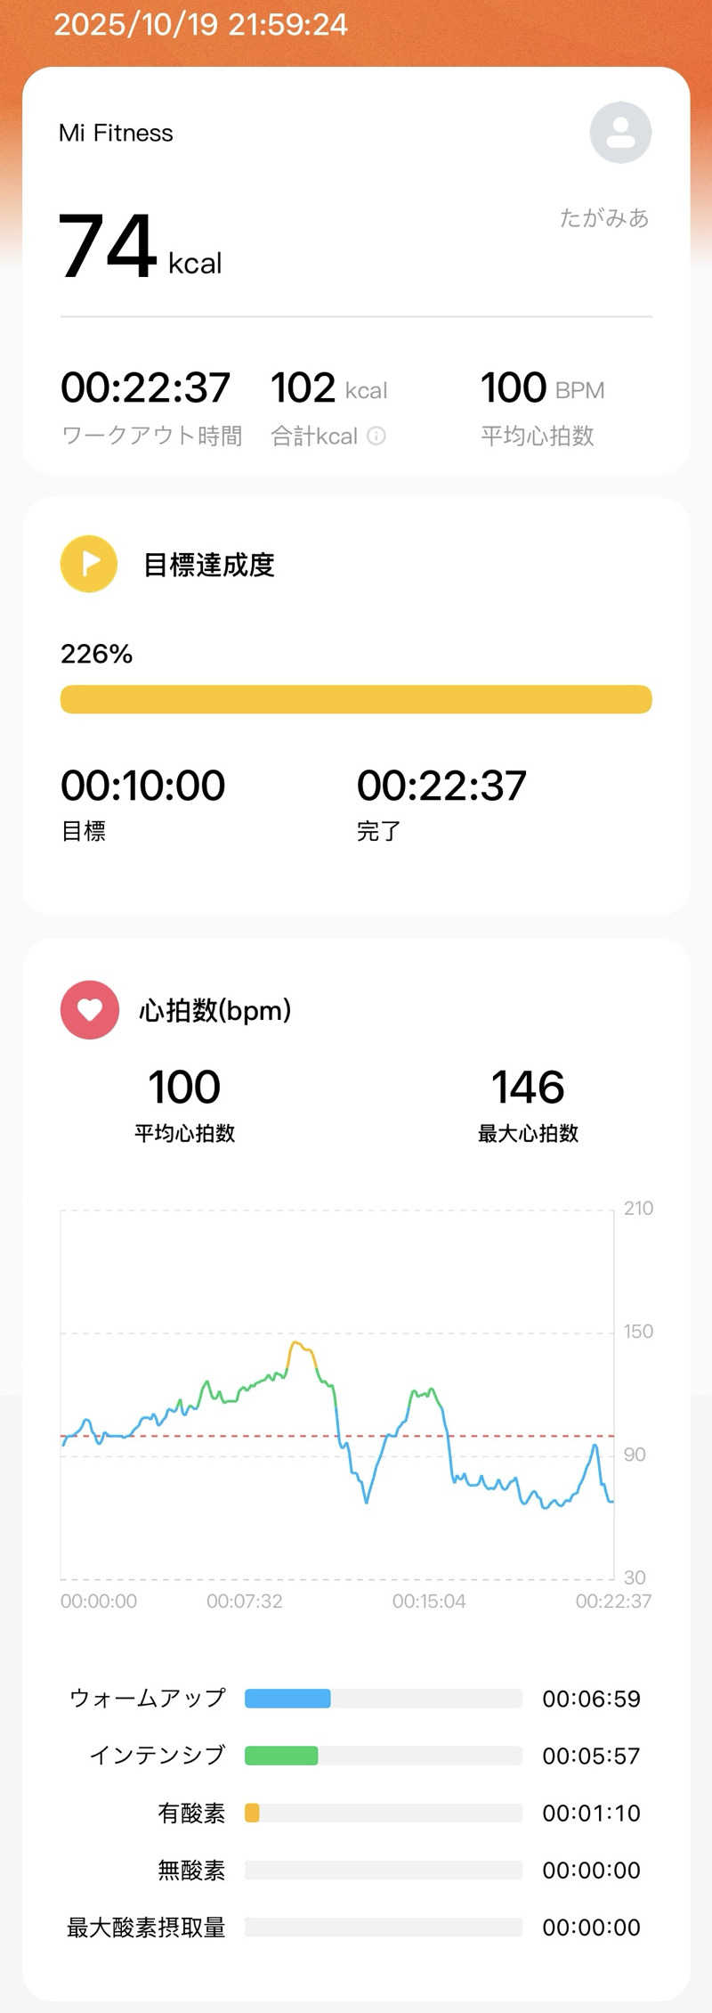
Task: Tap the 心拍数(bpm) heading
Action: (214, 1010)
